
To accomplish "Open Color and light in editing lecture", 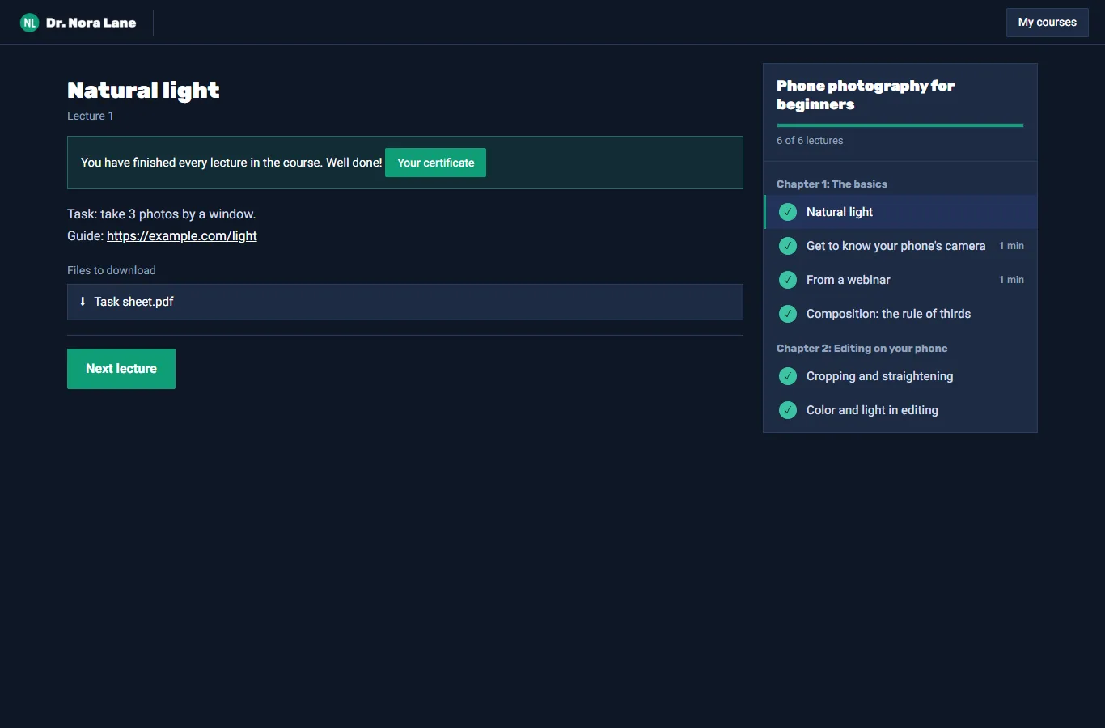I will 900,410.
